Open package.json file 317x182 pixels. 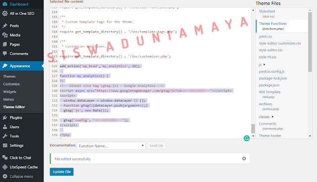(x=269, y=85)
